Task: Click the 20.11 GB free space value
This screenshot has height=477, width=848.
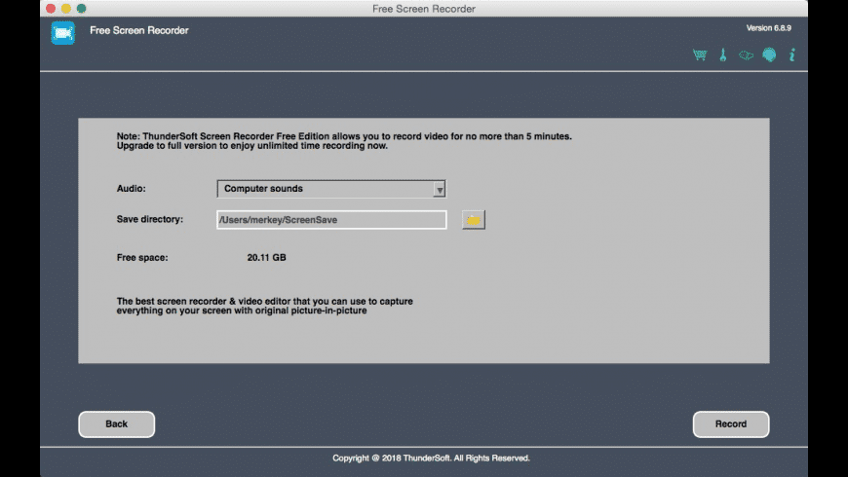Action: pos(267,258)
